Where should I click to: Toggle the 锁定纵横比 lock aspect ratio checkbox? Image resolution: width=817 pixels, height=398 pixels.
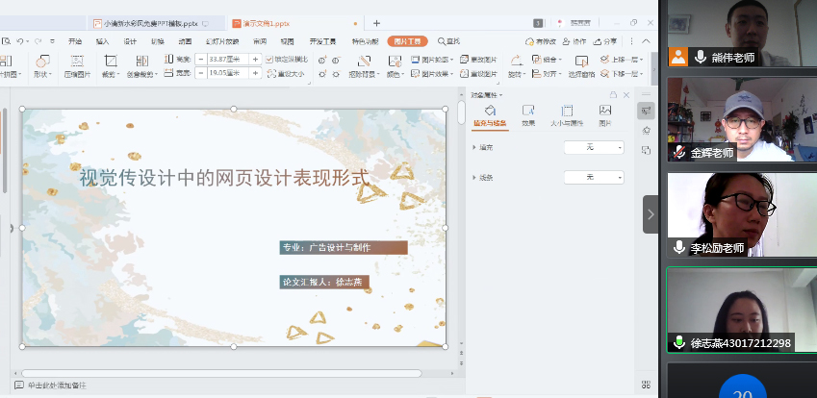[269, 59]
